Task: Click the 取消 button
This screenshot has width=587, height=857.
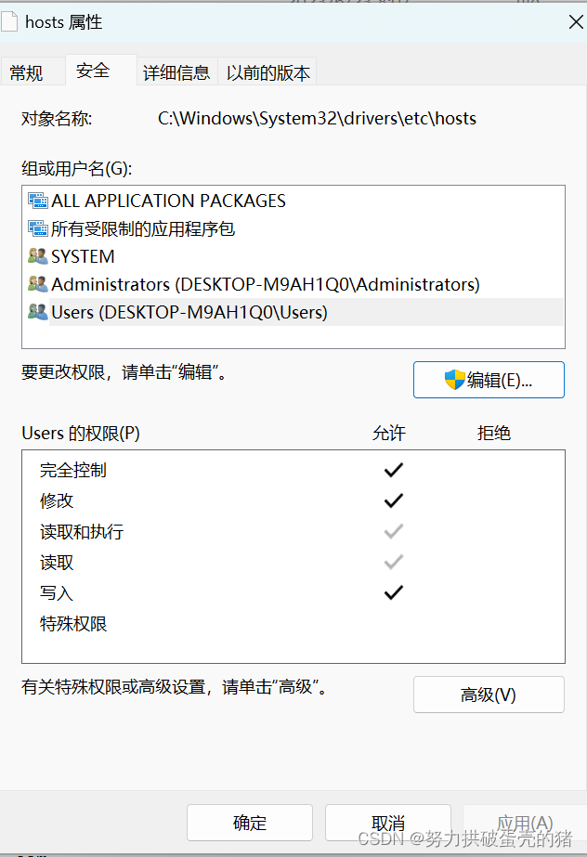Action: click(x=388, y=823)
